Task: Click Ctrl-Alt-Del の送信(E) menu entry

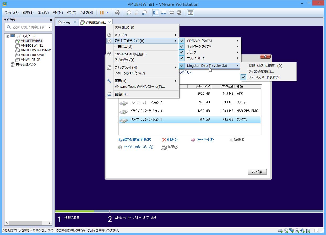Action: click(x=143, y=54)
